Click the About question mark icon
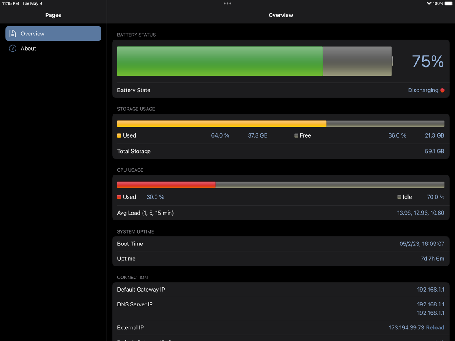The image size is (455, 341). click(x=13, y=49)
